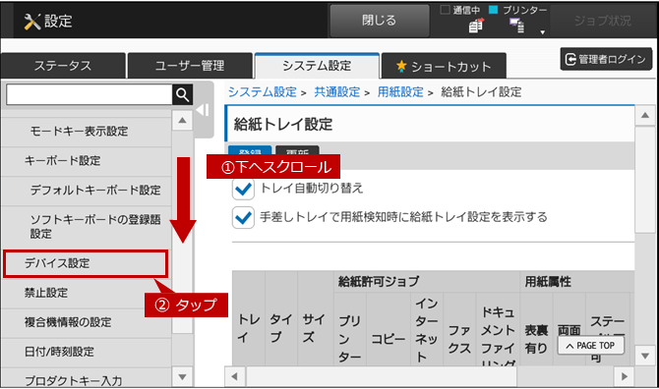
Task: Click horizontal scrollbar left arrow
Action: pos(235,376)
